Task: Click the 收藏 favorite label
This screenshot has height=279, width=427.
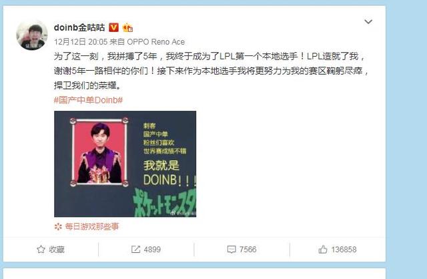Action: pyautogui.click(x=57, y=250)
